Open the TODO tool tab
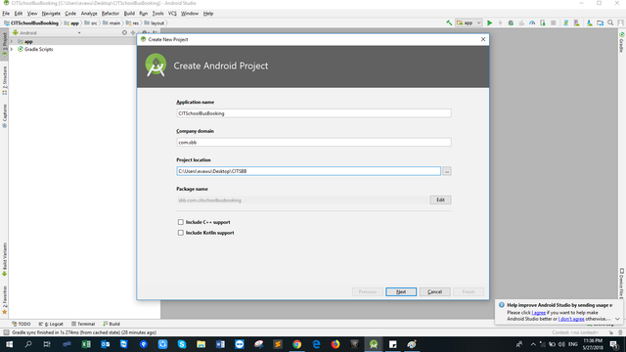 click(x=22, y=324)
